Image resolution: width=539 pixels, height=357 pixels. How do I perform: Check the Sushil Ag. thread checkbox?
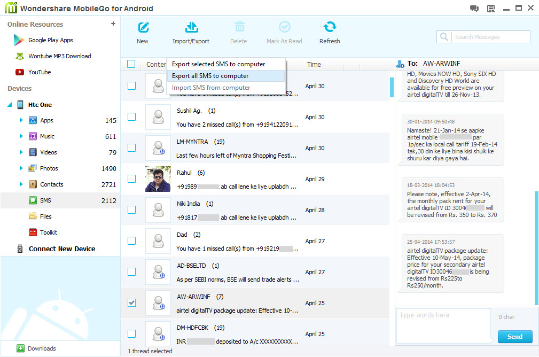[x=131, y=117]
